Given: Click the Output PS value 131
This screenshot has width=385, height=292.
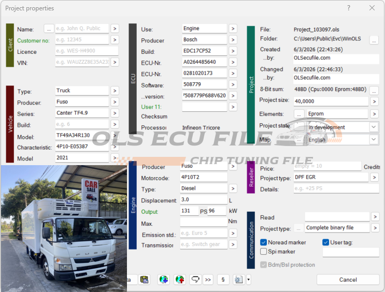Looking at the screenshot, I should 189,211.
